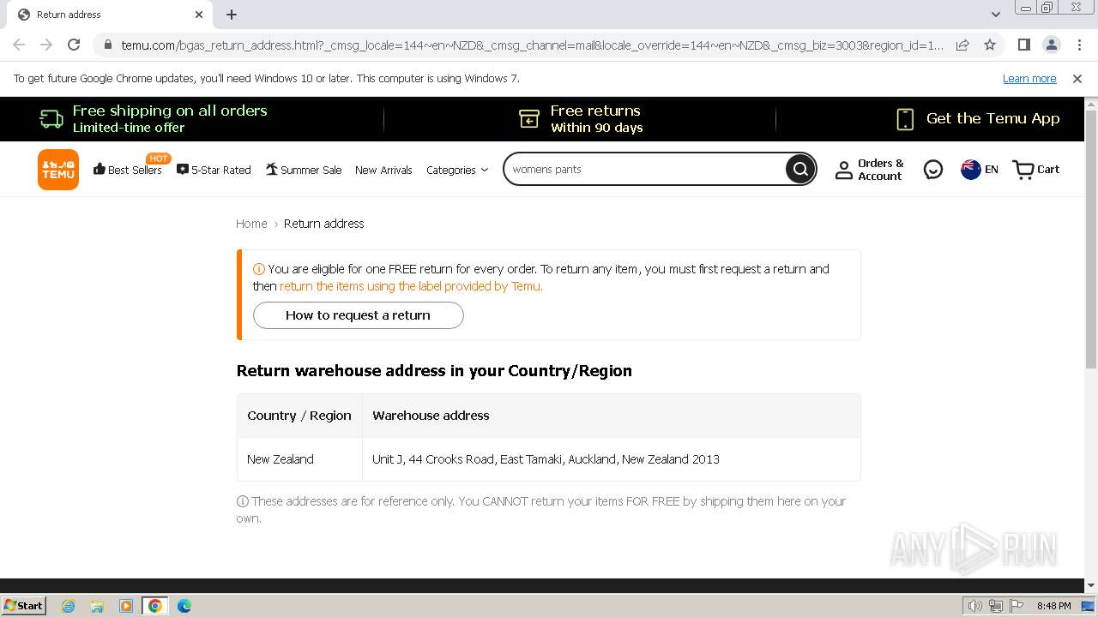Click the New Zealand flag language selector
Image resolution: width=1098 pixels, height=617 pixels.
[980, 170]
